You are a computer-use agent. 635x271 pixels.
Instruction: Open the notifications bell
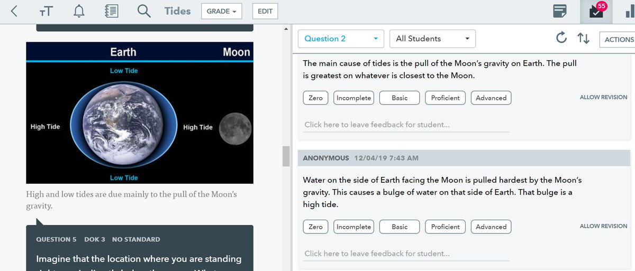(x=79, y=11)
